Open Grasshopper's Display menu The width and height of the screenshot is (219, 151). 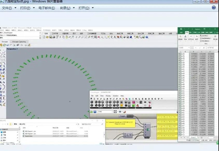click(107, 96)
